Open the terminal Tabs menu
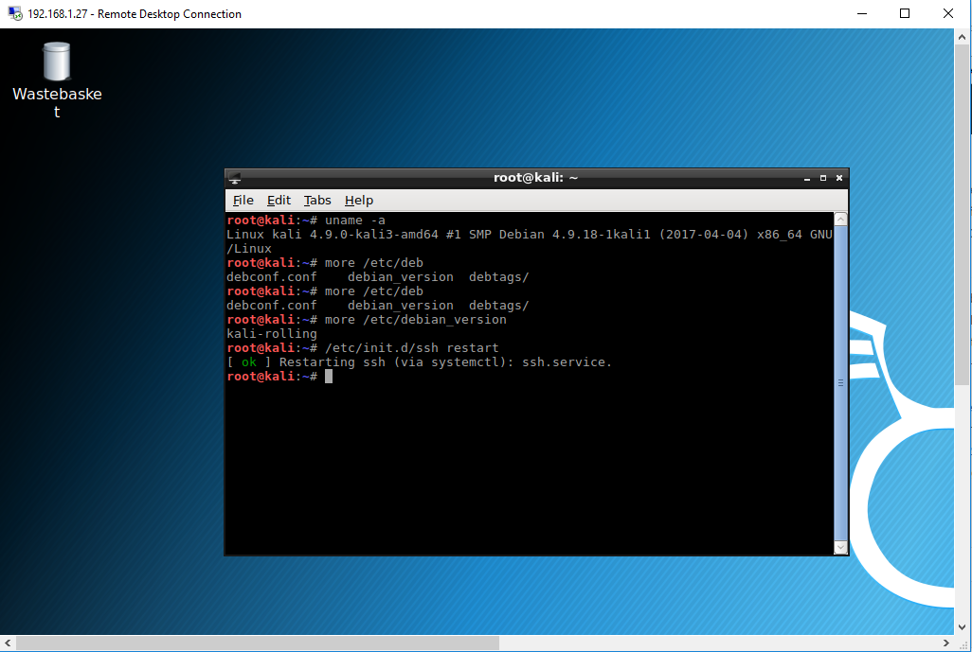The height and width of the screenshot is (652, 972). 316,200
